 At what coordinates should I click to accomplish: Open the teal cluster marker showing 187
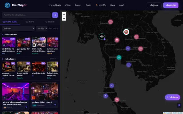(119, 57)
